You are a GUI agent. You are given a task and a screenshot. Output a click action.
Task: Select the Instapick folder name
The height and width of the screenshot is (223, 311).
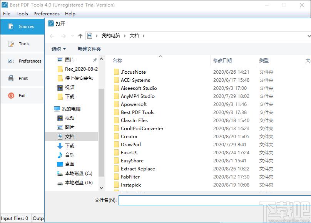[131, 185]
